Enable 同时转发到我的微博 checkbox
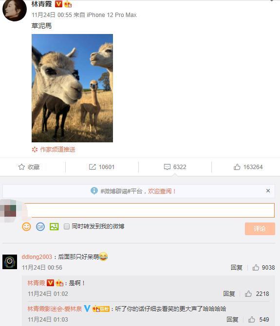Screen dimensions: 280x326 (x=67, y=226)
